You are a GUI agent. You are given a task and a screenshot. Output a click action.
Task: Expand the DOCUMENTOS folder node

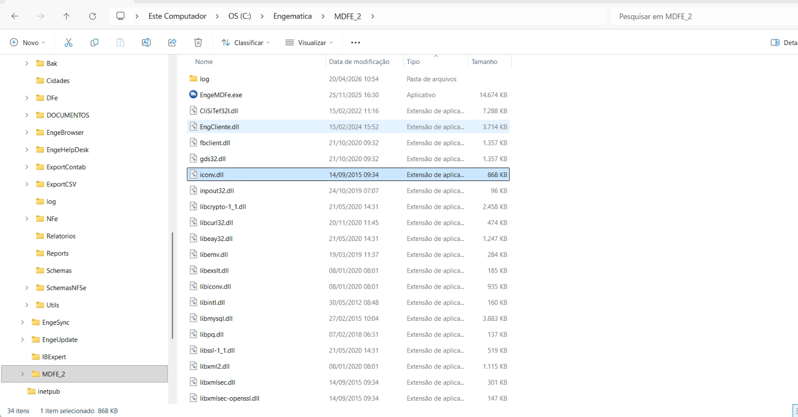[x=27, y=115]
